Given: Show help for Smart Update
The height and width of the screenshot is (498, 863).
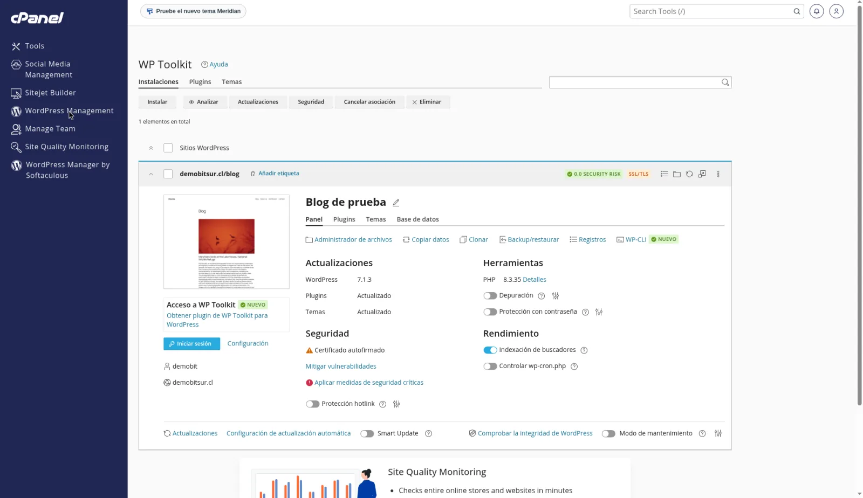Looking at the screenshot, I should pos(429,434).
